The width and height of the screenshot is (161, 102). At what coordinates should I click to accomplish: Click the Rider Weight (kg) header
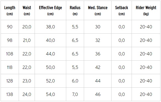coord(146,10)
